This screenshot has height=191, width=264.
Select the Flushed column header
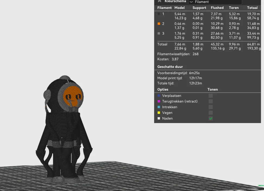[217, 8]
